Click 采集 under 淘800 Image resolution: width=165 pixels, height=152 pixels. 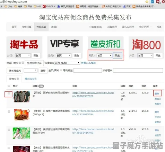[x=158, y=56]
